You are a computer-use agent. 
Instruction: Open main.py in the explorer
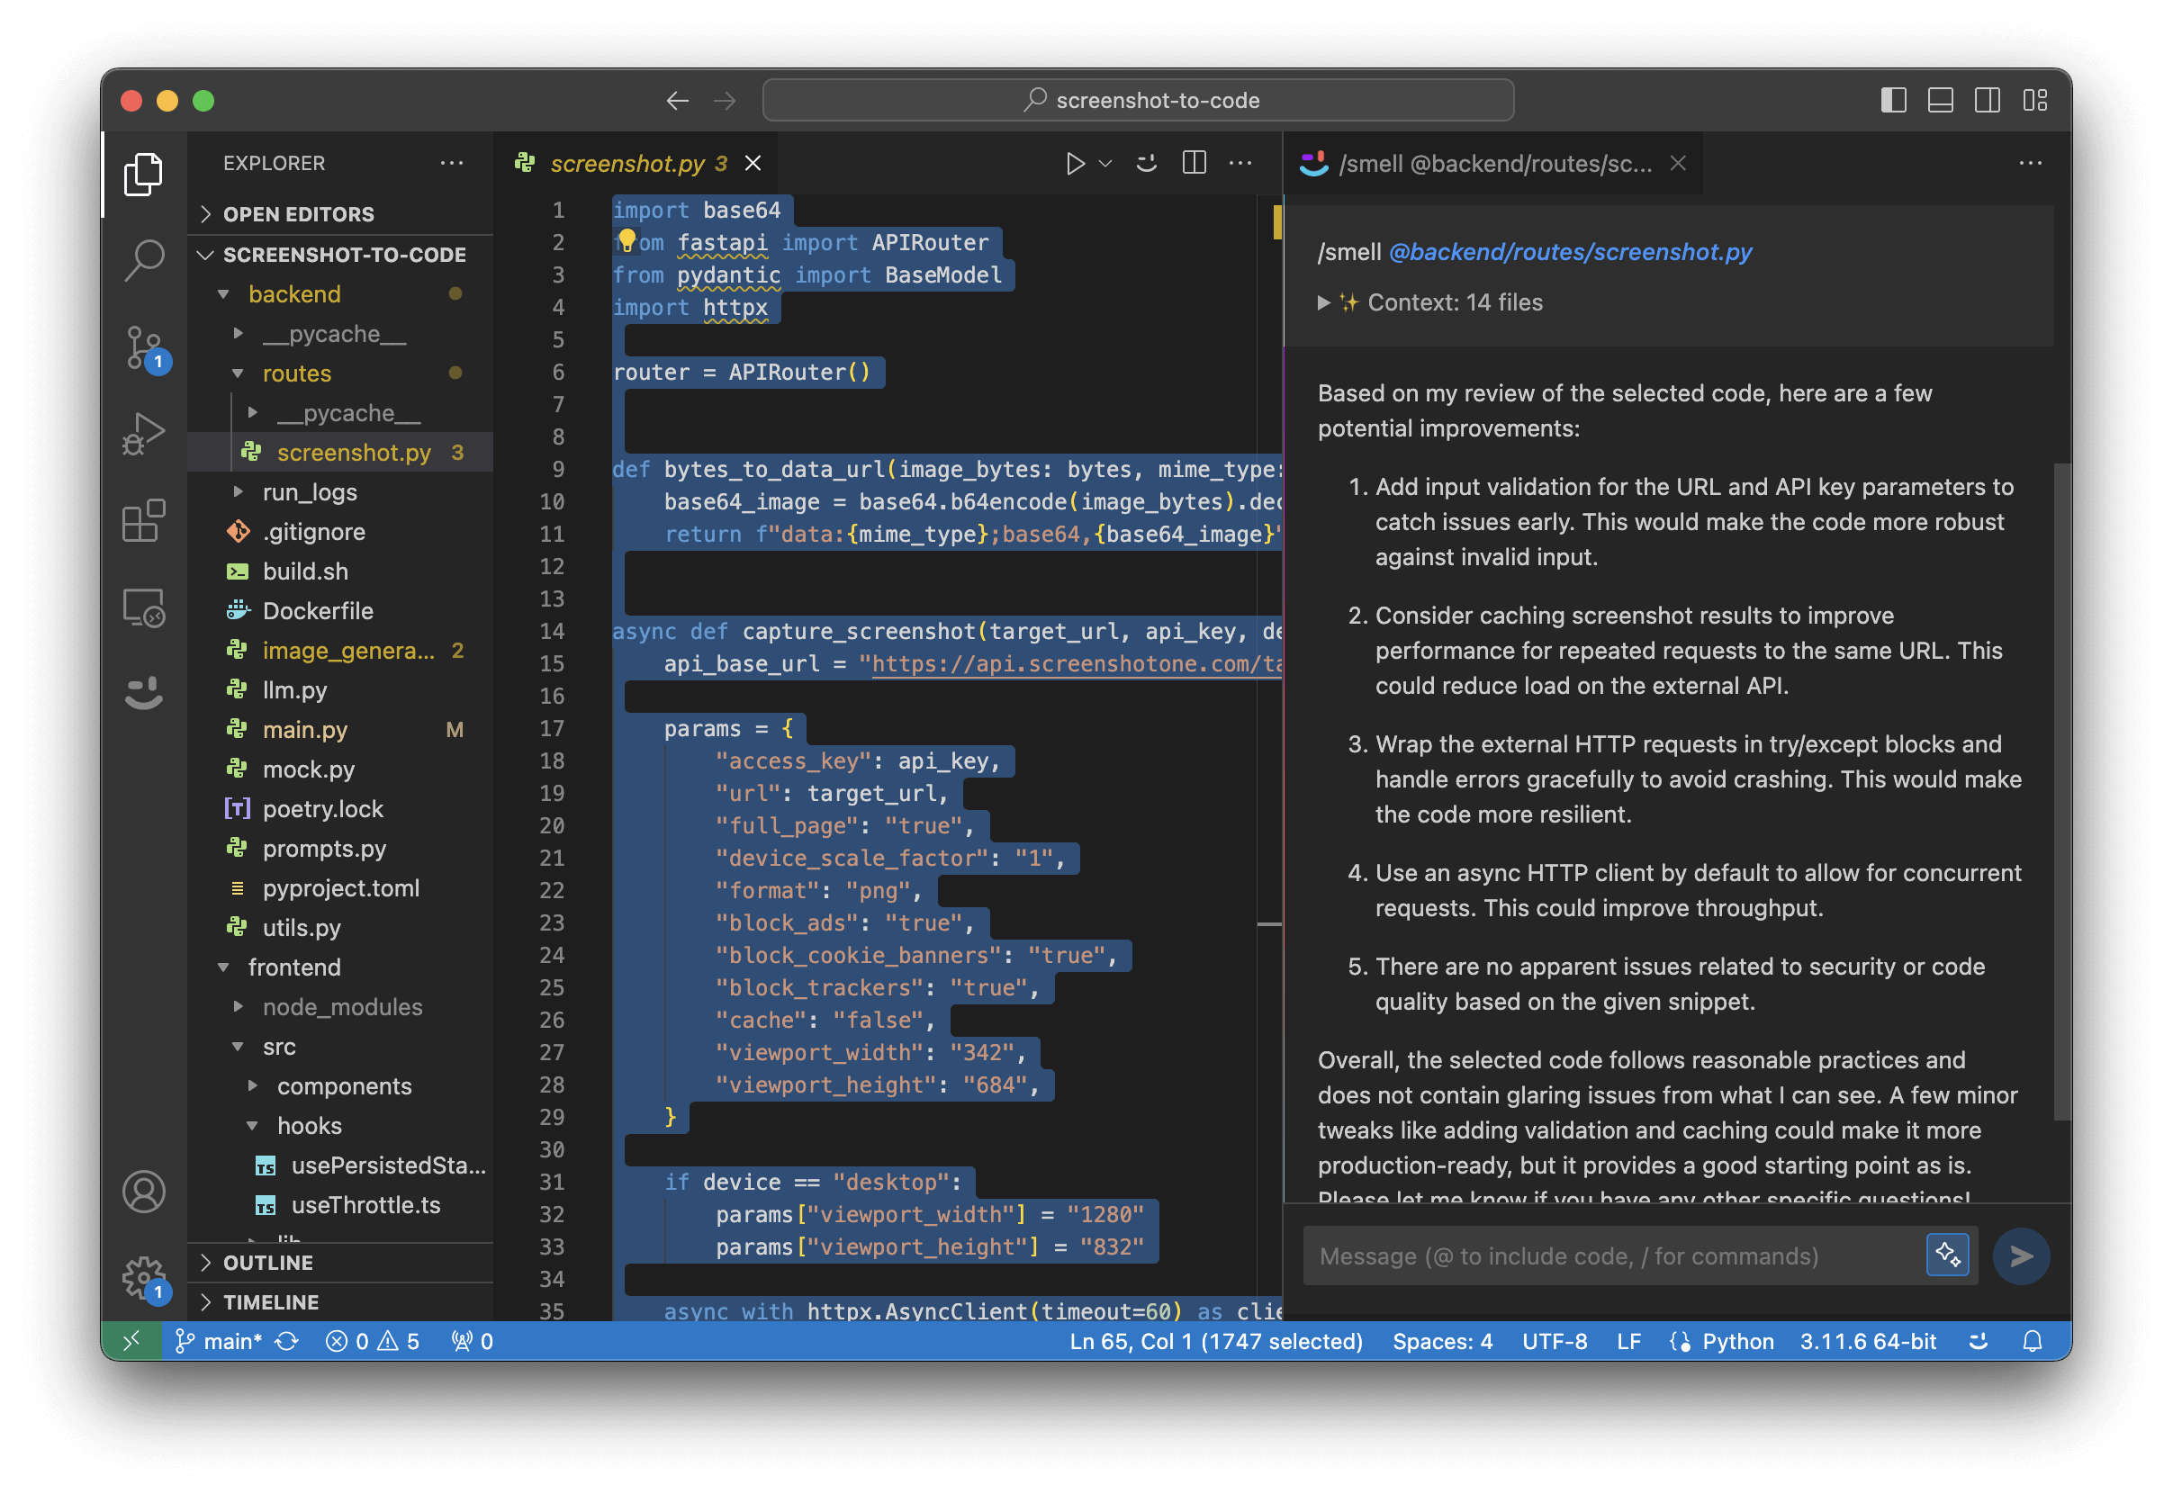pos(341,730)
